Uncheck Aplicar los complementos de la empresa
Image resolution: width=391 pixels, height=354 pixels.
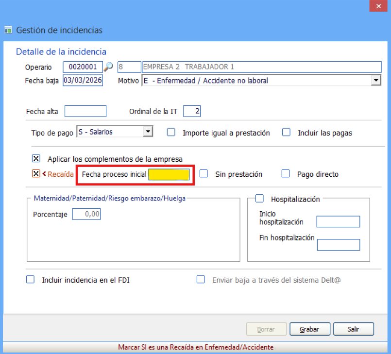(36, 159)
